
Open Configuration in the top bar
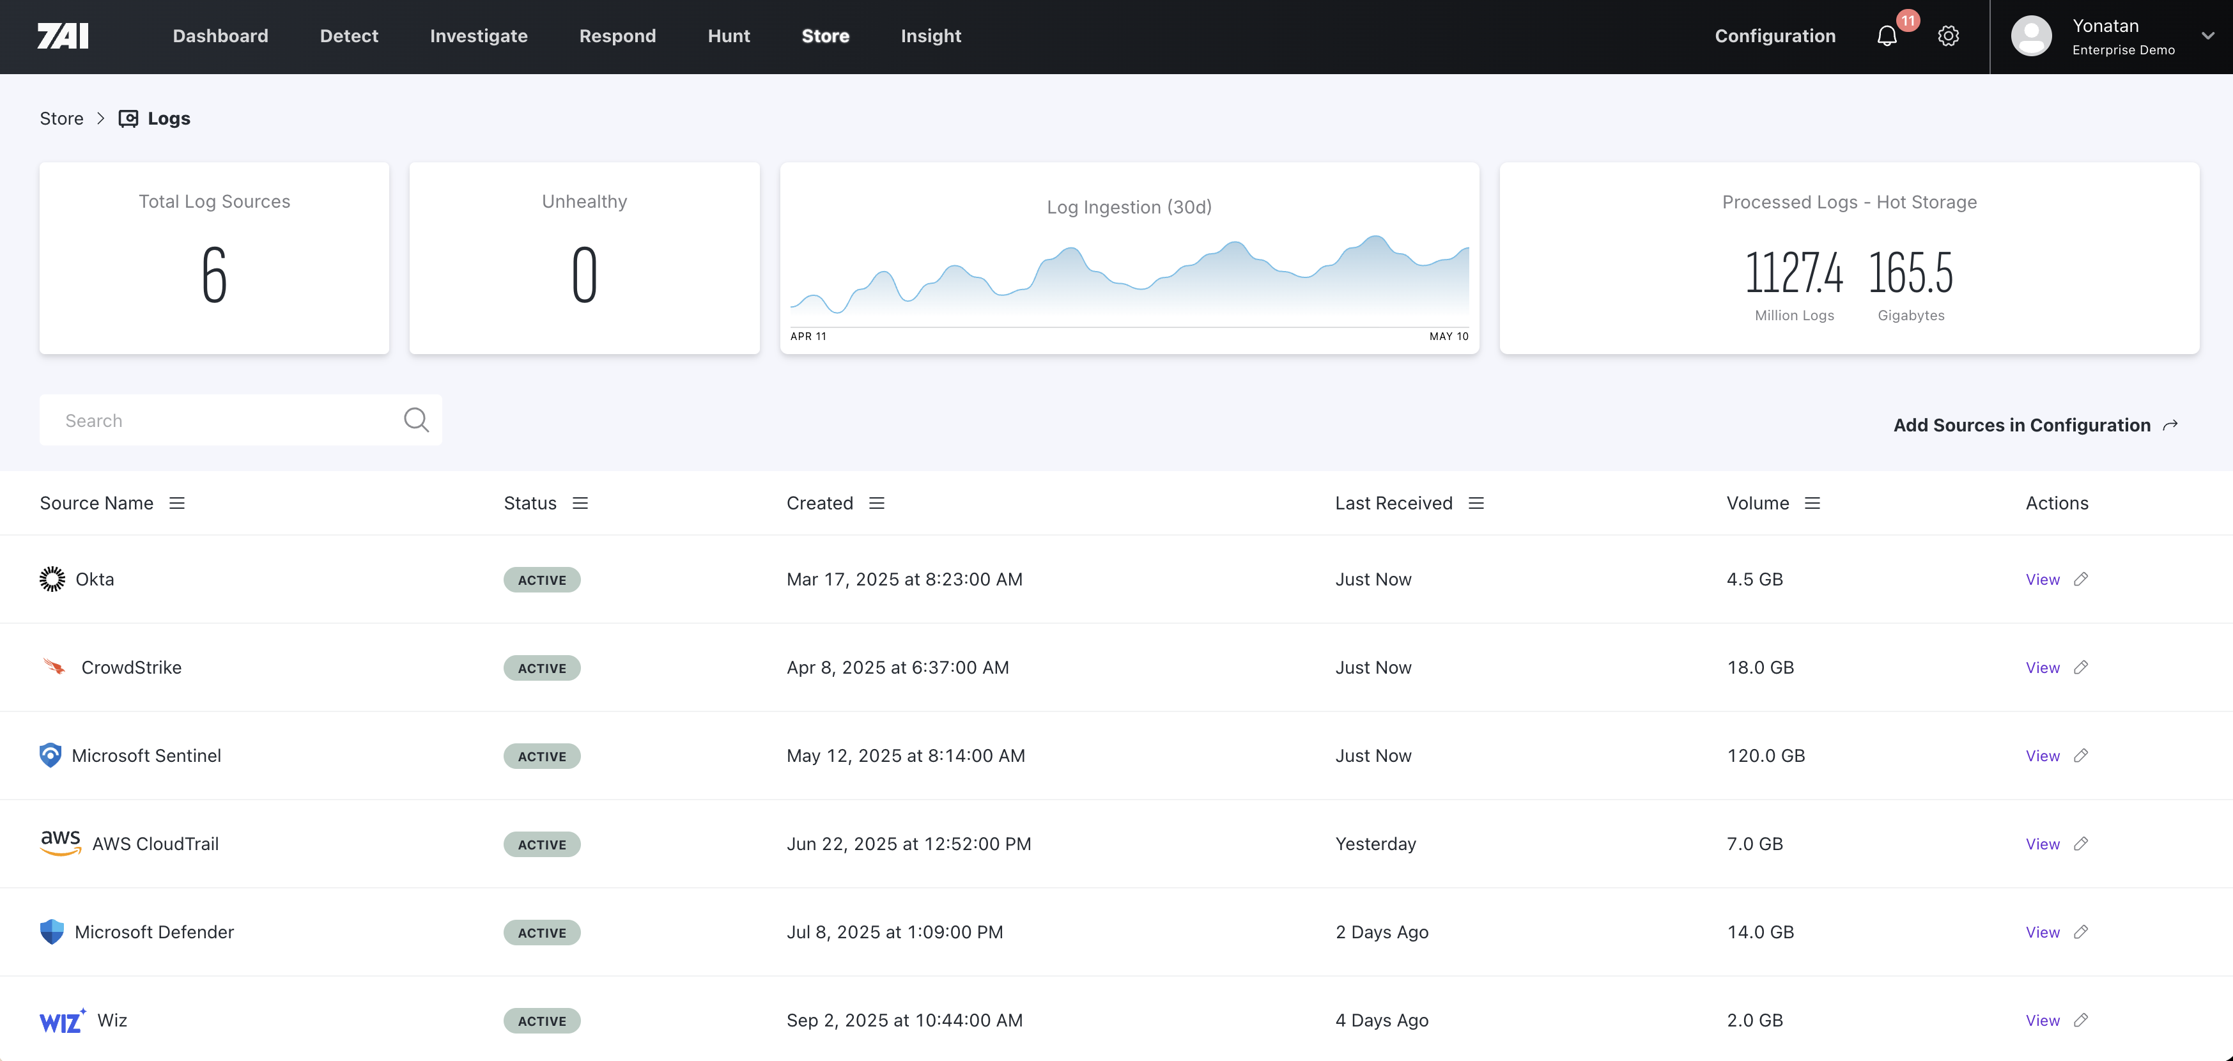pyautogui.click(x=1774, y=36)
